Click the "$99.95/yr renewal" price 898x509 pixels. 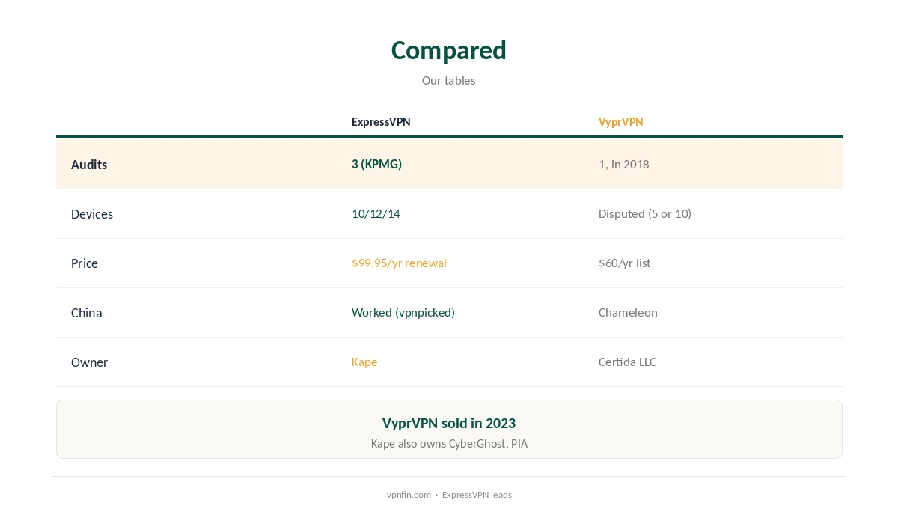pyautogui.click(x=399, y=263)
